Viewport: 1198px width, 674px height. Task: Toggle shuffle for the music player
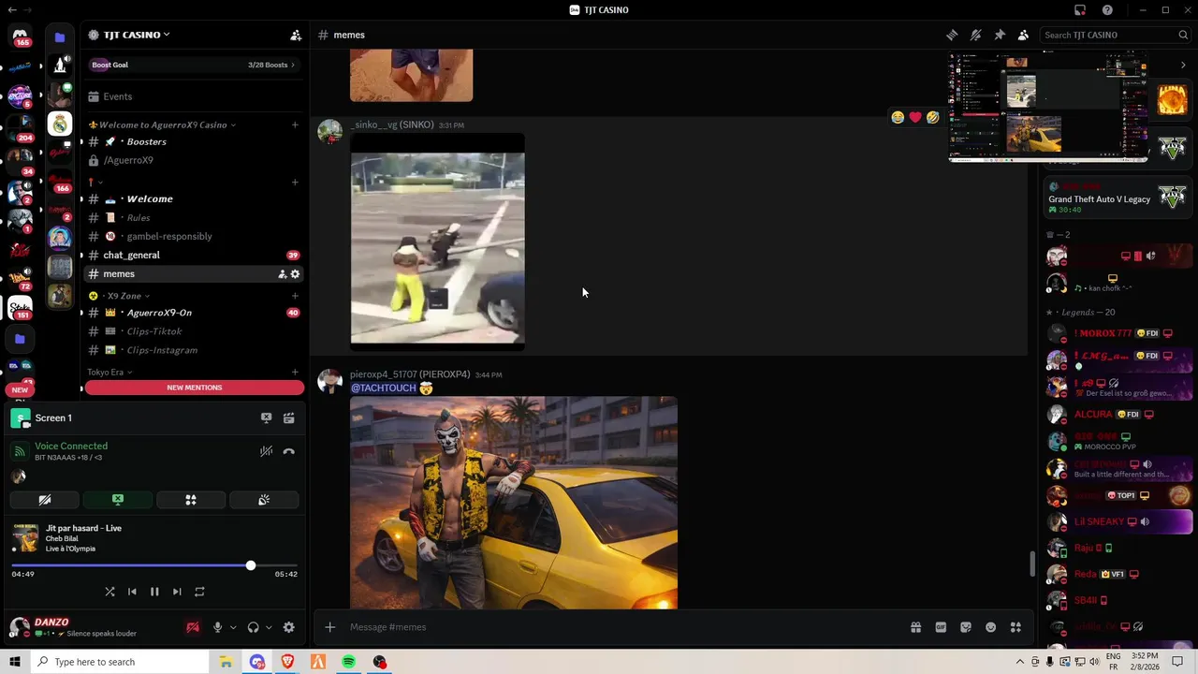click(x=110, y=592)
